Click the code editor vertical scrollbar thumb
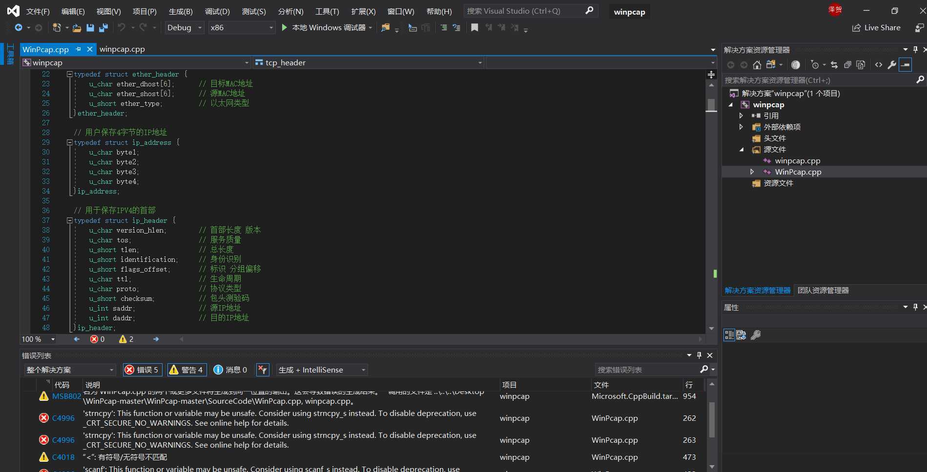 [x=711, y=105]
